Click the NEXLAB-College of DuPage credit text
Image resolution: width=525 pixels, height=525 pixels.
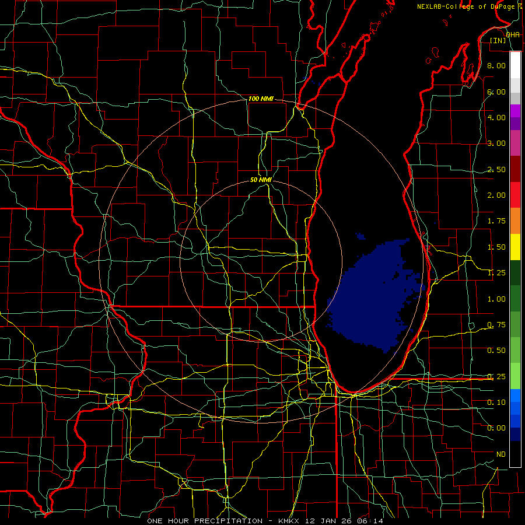(466, 6)
